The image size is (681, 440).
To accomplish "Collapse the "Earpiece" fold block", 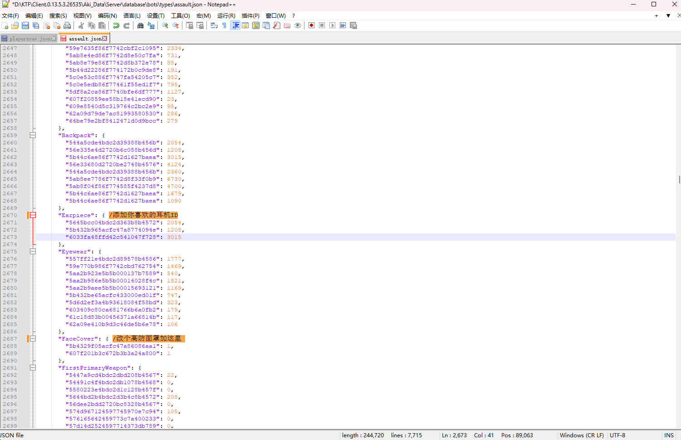I will 33,215.
